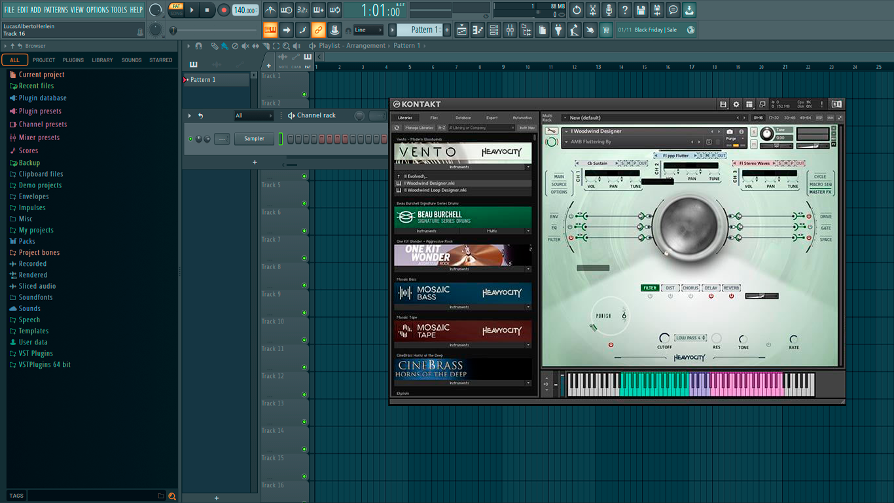Open the I Woodwind Designer instrument dropdown
This screenshot has width=894, height=503.
566,132
